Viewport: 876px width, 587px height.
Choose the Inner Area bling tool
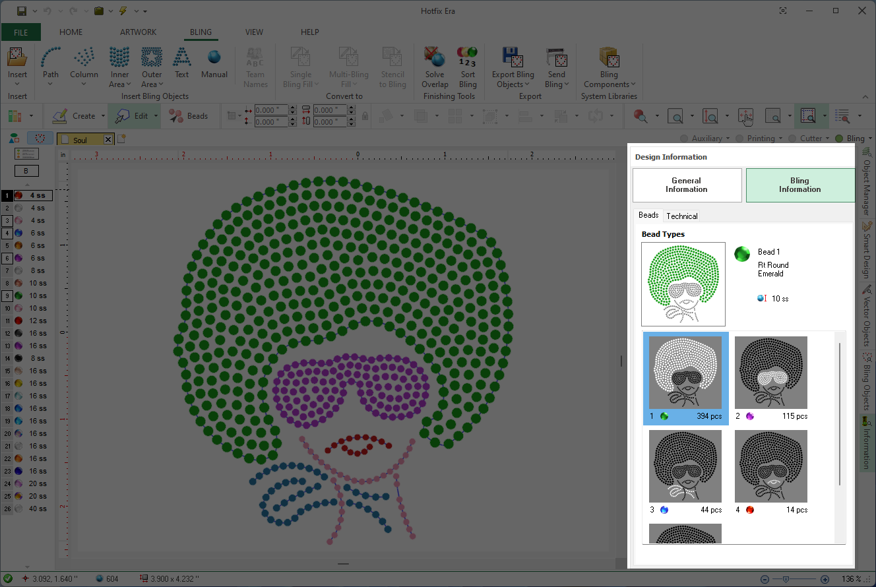point(119,67)
